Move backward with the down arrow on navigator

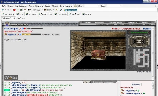139,45
